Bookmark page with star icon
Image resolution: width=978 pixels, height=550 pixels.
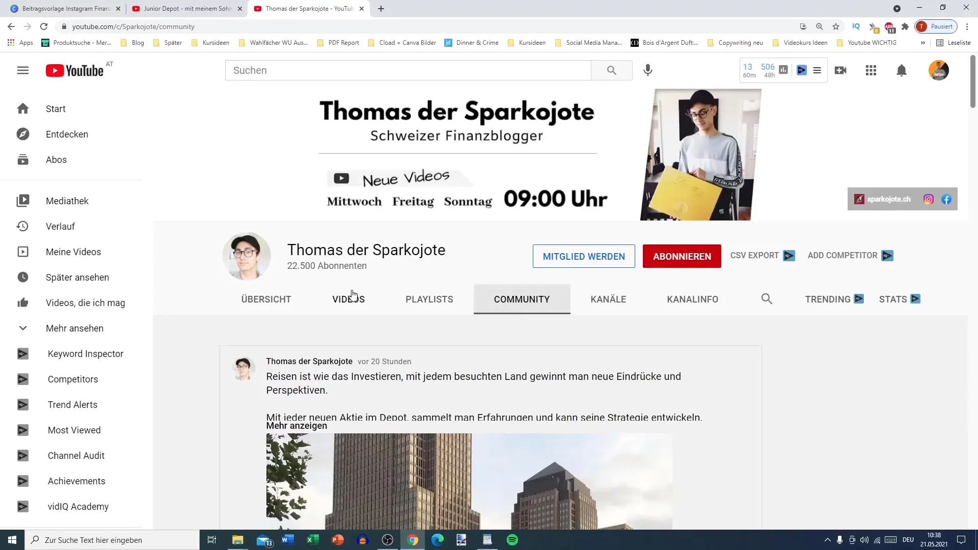836,26
